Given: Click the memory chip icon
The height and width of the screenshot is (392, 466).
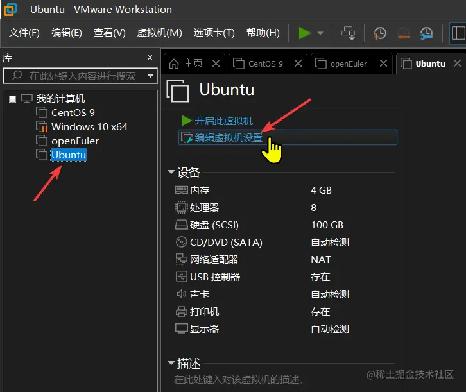Looking at the screenshot, I should coord(181,190).
